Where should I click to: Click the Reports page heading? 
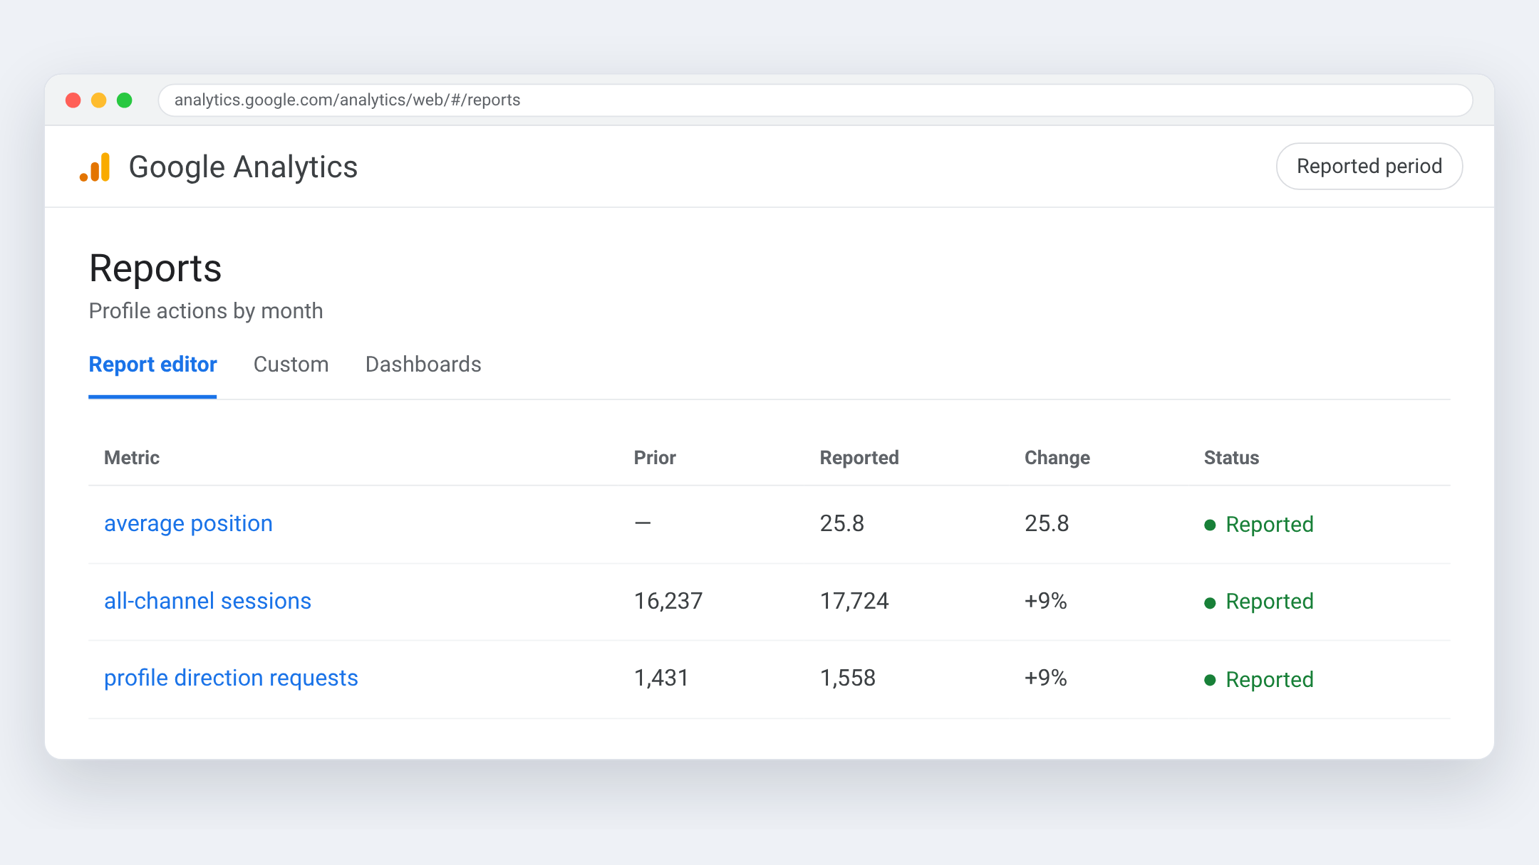155,269
